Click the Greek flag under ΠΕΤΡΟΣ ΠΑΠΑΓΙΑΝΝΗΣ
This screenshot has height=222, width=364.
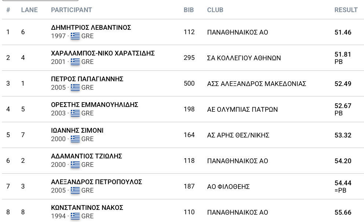tap(75, 87)
